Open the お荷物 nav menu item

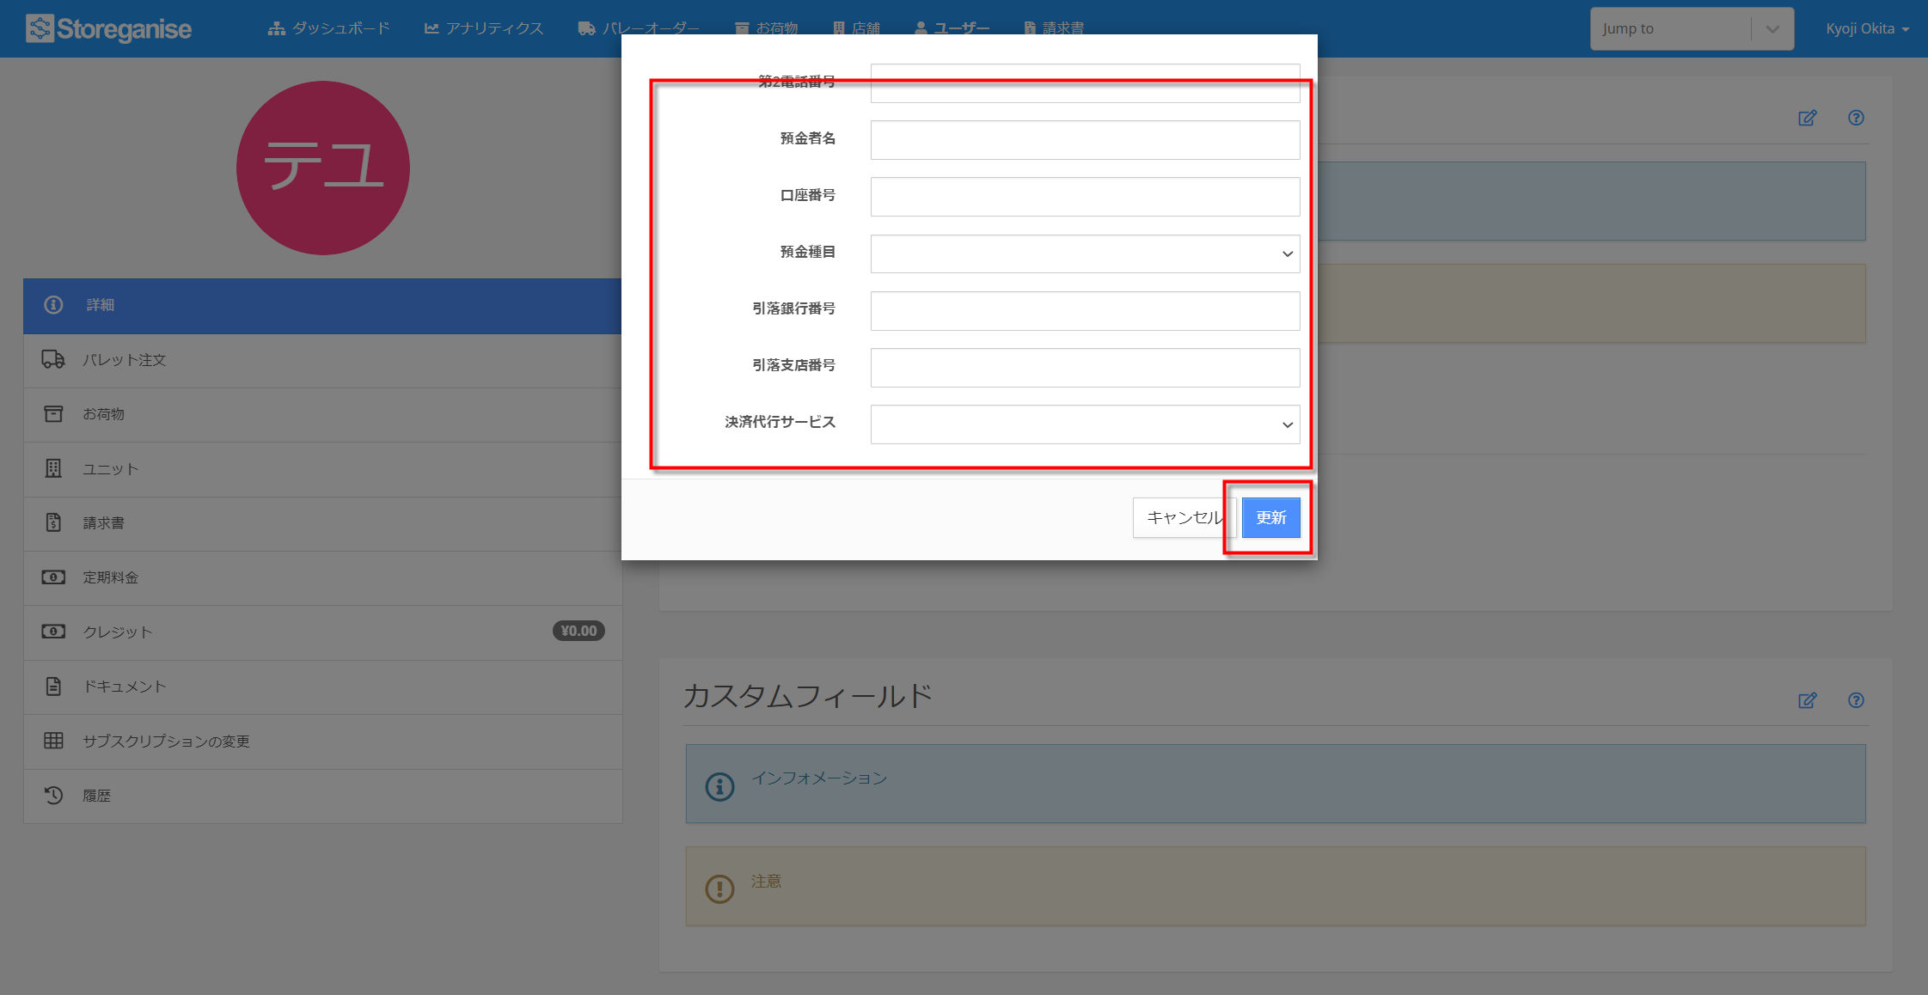click(x=766, y=28)
